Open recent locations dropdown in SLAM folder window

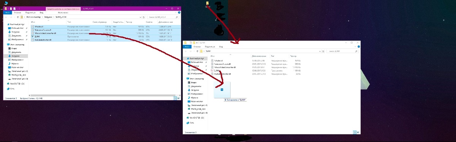click(194, 51)
